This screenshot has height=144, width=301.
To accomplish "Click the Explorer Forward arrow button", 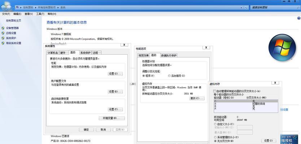I will click(x=9, y=8).
